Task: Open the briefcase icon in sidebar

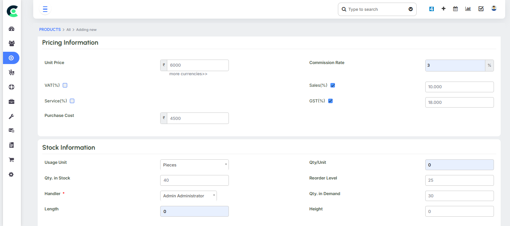Action: [11, 102]
